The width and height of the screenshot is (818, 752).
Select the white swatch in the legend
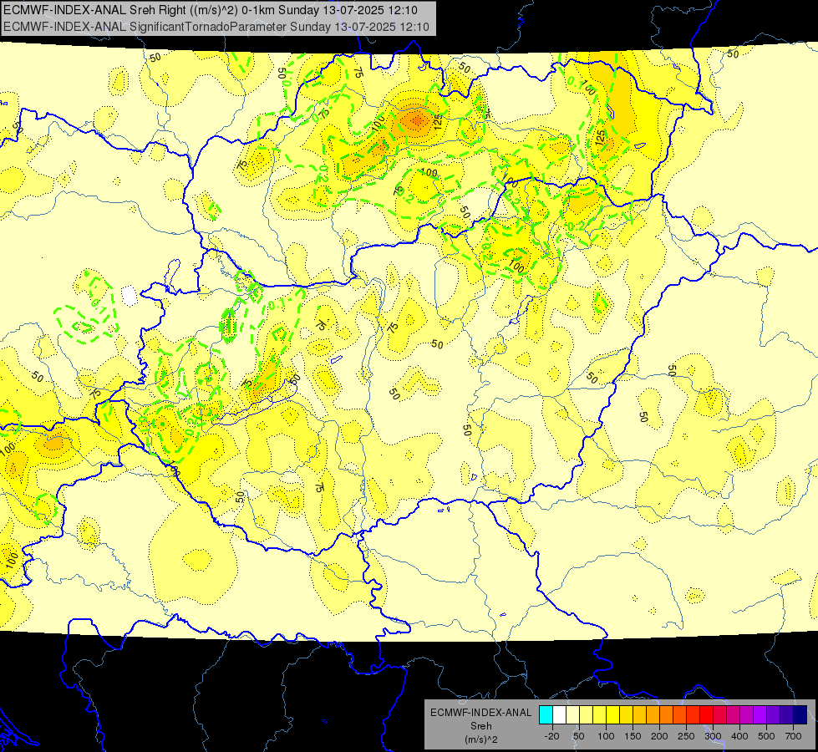point(559,715)
